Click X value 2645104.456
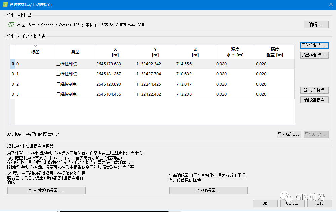 (x=115, y=94)
